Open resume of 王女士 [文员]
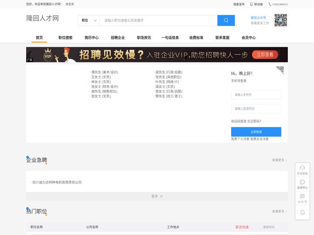314x235 pixels. point(101,77)
